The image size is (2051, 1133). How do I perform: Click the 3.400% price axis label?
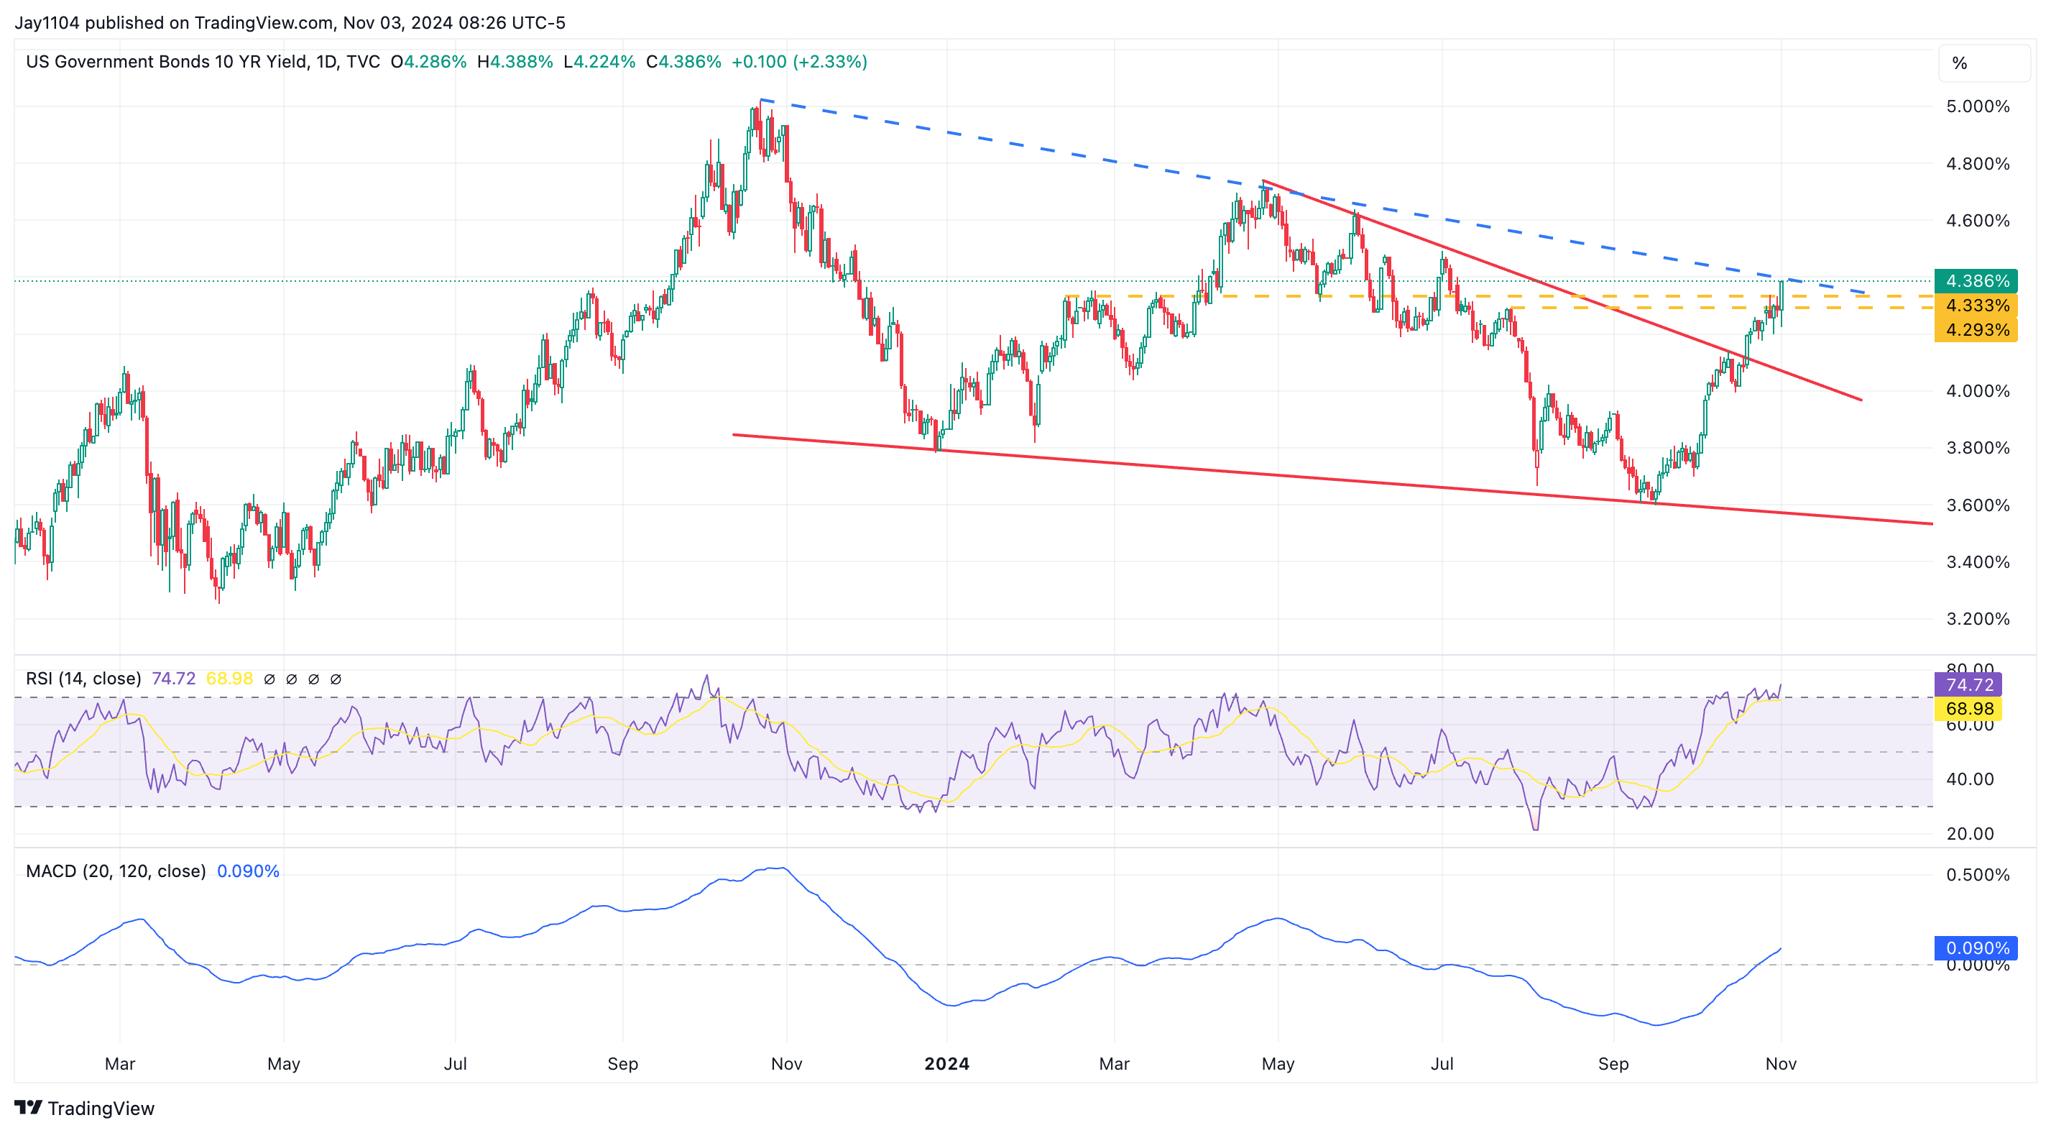(x=1978, y=561)
